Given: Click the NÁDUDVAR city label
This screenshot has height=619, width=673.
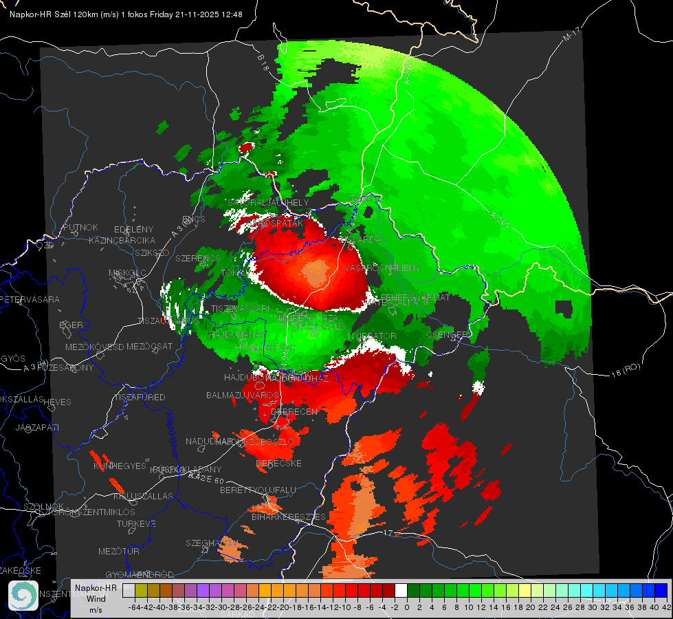Looking at the screenshot, I should 209,441.
